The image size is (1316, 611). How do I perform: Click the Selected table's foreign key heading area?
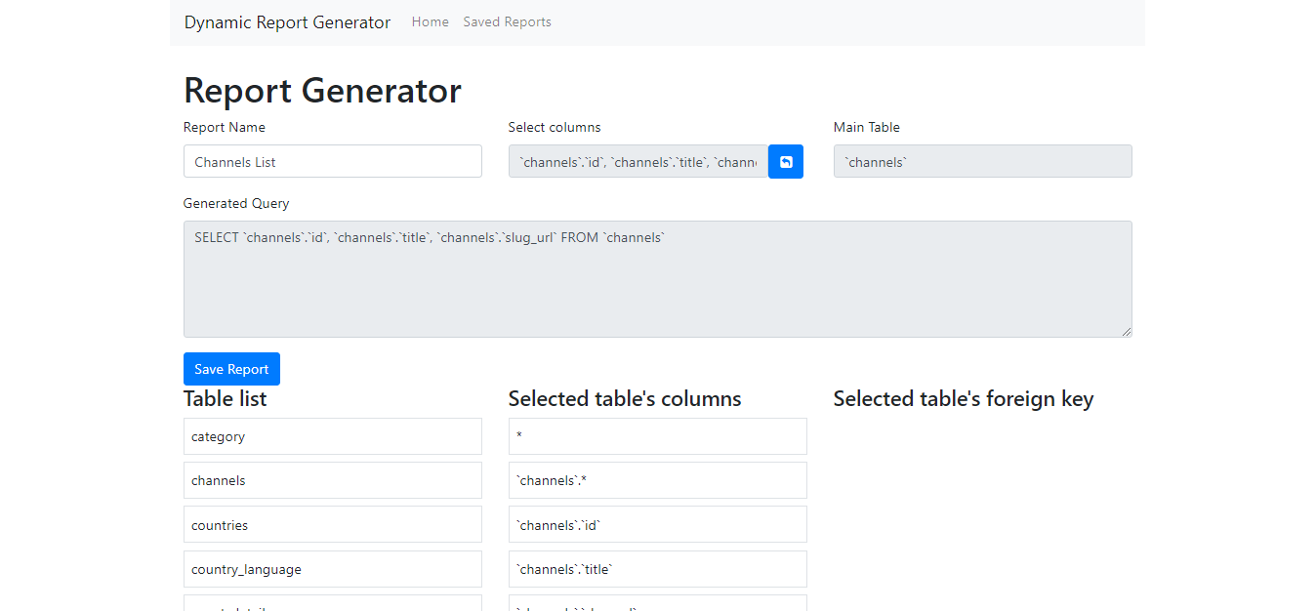(x=964, y=398)
